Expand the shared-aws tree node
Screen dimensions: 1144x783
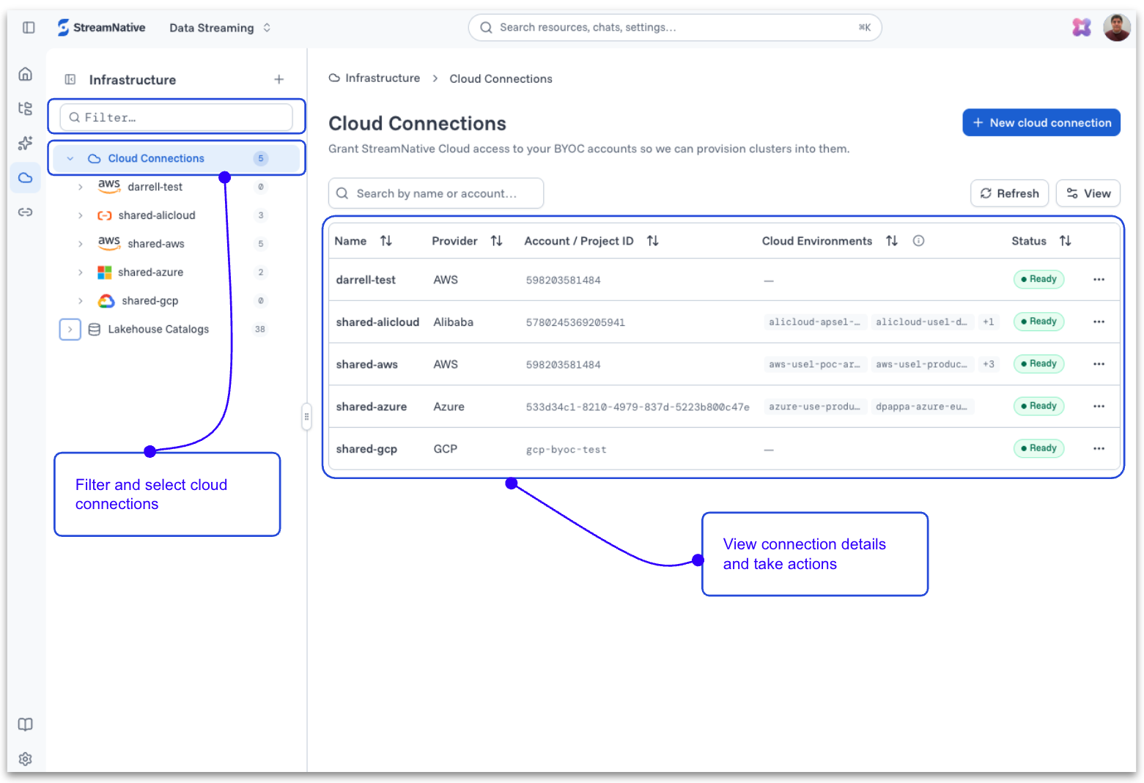(x=81, y=244)
